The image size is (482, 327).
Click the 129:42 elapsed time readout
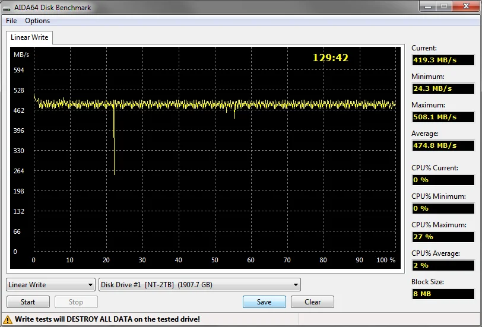[x=331, y=58]
